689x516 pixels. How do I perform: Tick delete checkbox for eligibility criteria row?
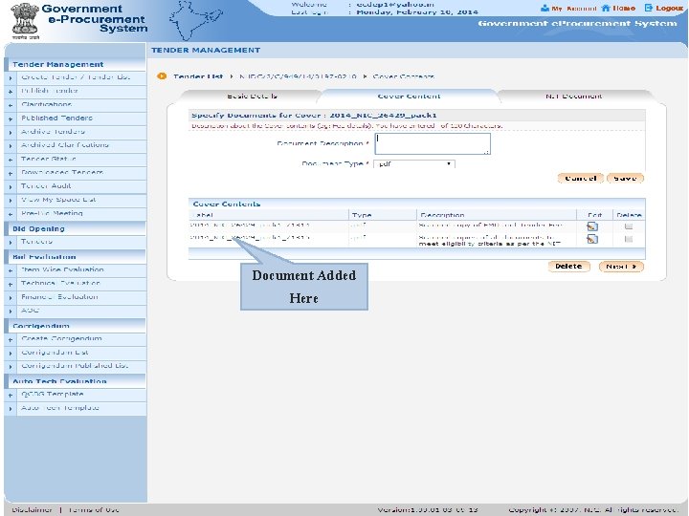click(x=629, y=239)
